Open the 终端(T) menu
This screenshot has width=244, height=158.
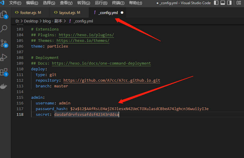click(x=118, y=3)
